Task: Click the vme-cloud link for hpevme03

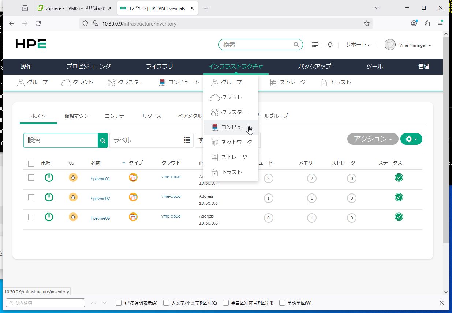Action: (171, 216)
